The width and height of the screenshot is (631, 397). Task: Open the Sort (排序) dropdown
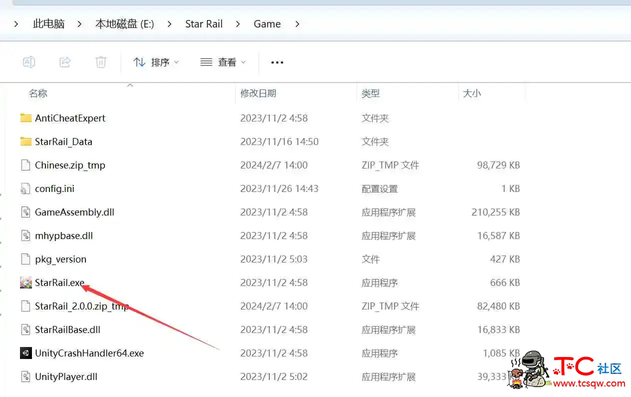156,62
